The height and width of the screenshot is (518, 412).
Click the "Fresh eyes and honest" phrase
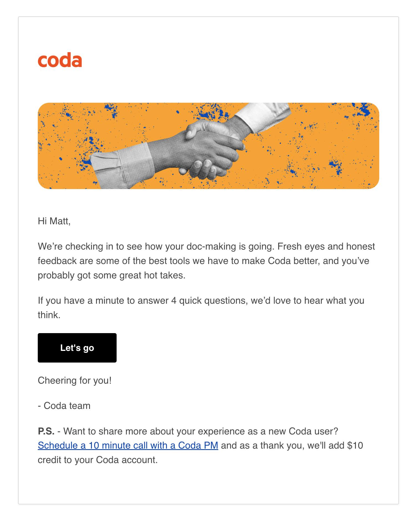point(326,246)
